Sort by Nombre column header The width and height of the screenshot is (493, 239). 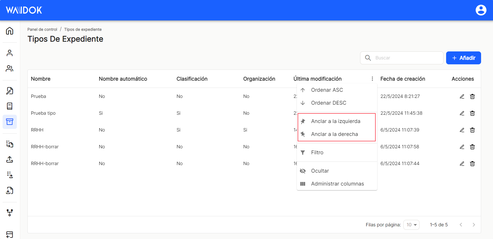pos(41,79)
